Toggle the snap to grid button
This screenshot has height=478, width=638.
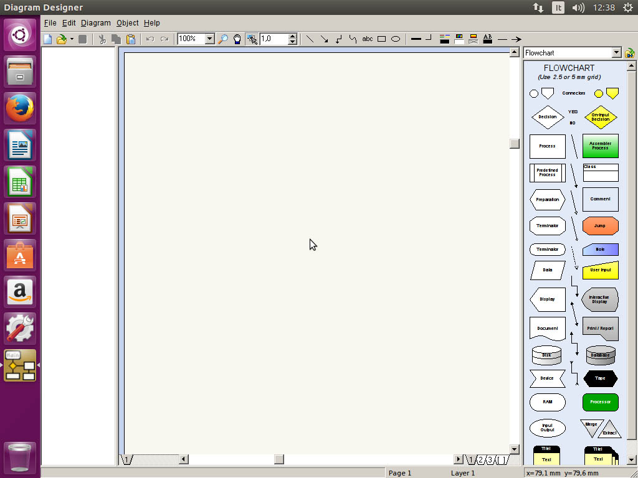(252, 39)
